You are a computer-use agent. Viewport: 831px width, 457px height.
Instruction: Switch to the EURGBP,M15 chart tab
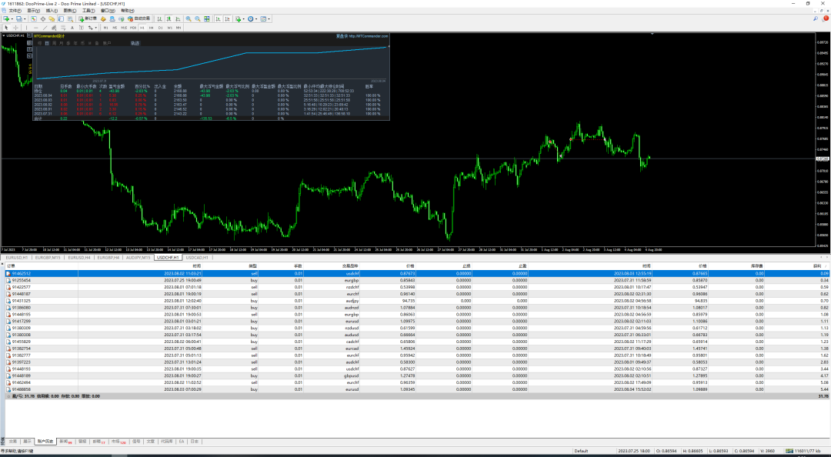point(47,257)
